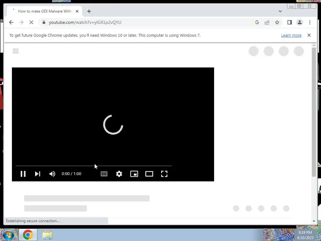Open the 'Learn more' link
This screenshot has height=241, width=321.
tap(291, 35)
